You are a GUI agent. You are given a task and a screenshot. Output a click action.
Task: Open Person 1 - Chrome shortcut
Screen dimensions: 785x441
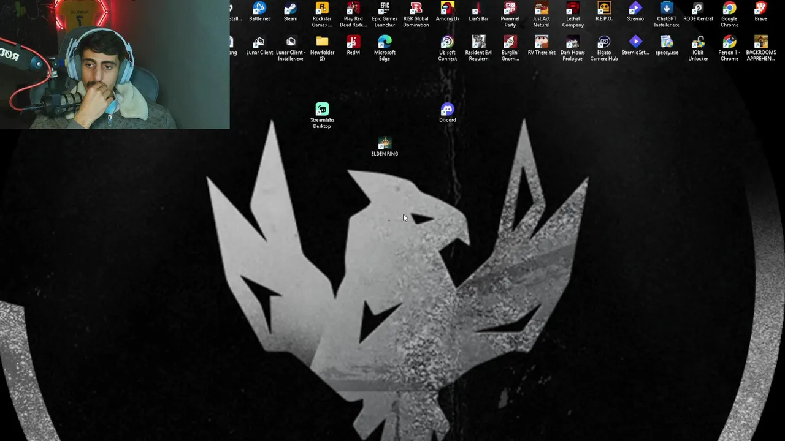(x=729, y=48)
